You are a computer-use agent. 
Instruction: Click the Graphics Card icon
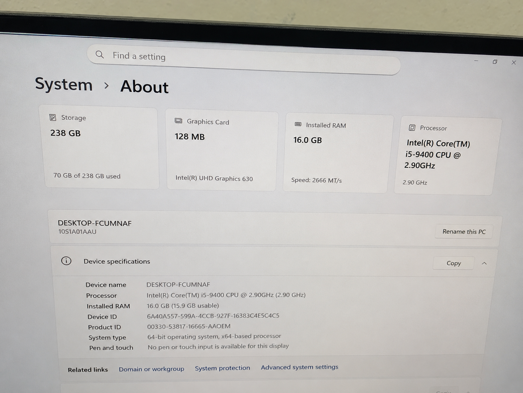click(x=178, y=121)
